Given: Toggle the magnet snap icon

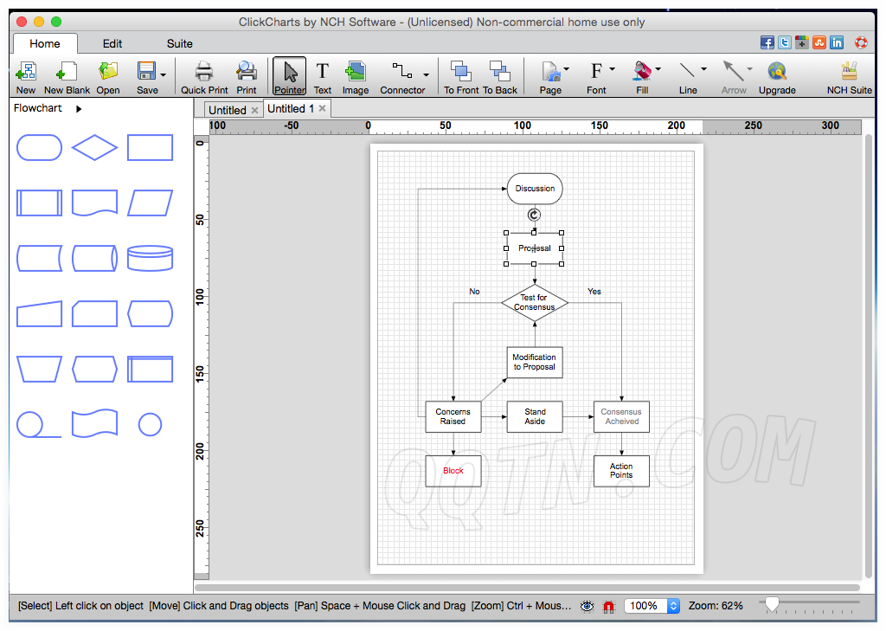Looking at the screenshot, I should [608, 606].
